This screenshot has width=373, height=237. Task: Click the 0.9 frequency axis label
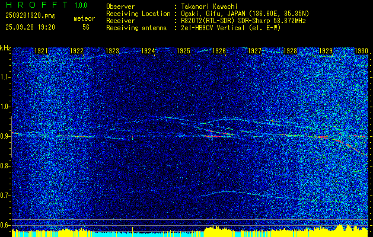(5, 136)
